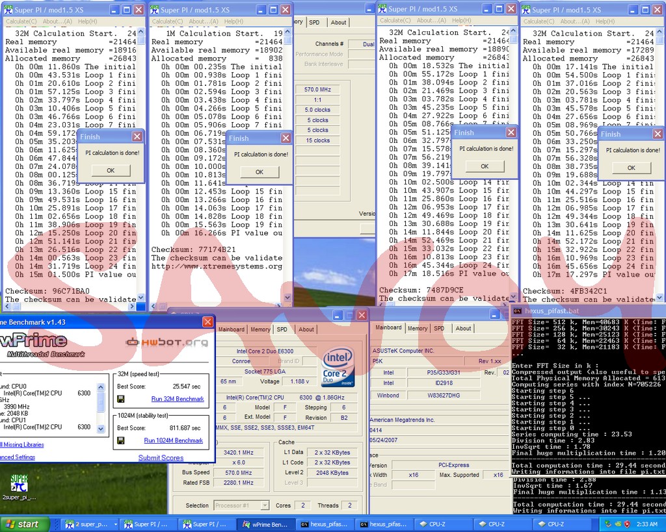This screenshot has width=666, height=532.
Task: Select About tab in CPU-Z memory window showing Dual channels
Action: (338, 23)
